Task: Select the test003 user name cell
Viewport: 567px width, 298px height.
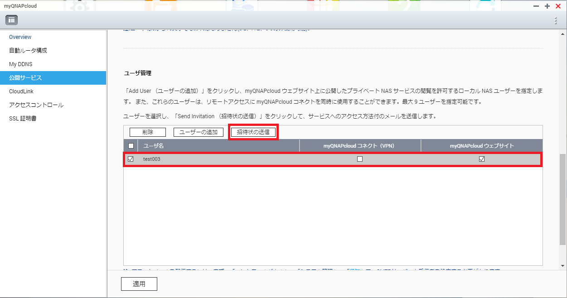Action: click(x=152, y=159)
